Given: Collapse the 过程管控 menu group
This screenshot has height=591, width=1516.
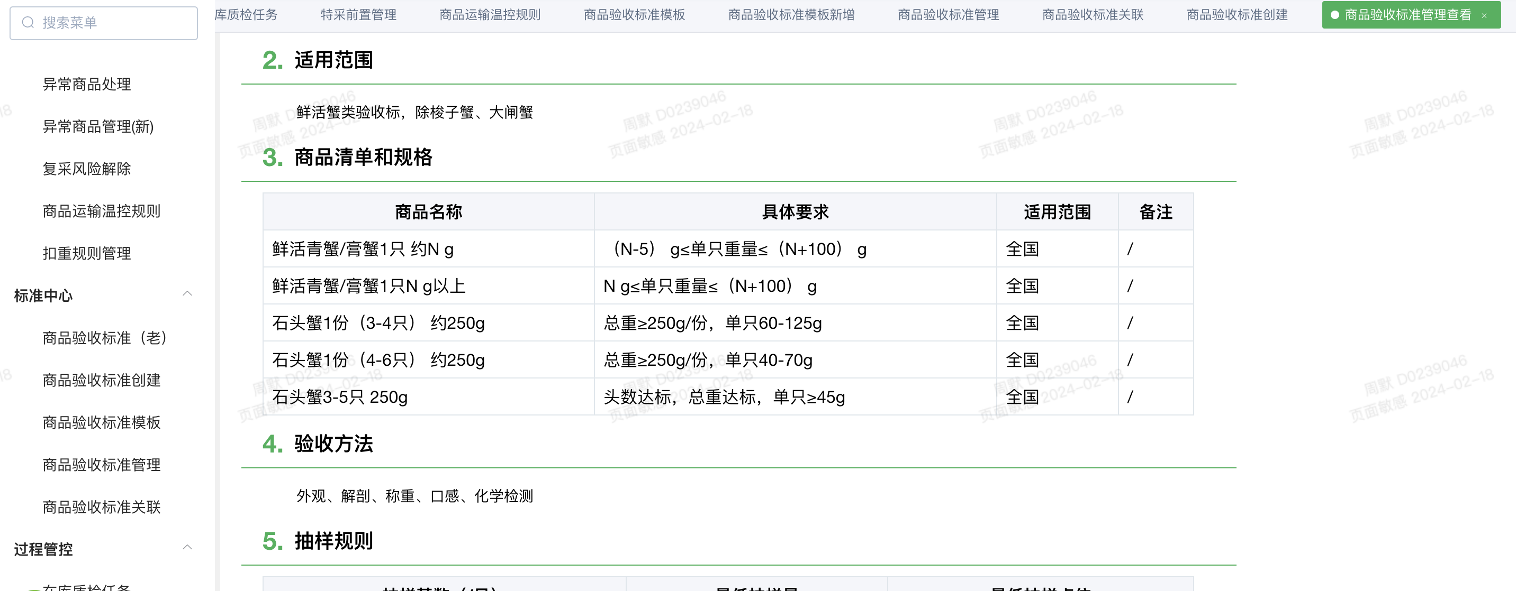Looking at the screenshot, I should tap(187, 548).
